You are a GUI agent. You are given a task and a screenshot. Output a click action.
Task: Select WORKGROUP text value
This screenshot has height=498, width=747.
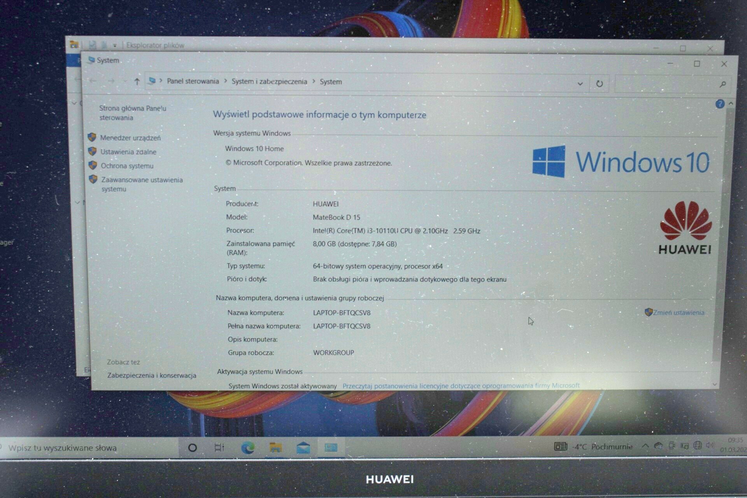333,353
